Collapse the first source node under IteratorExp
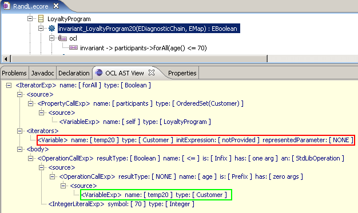This screenshot has height=213, width=358. 20,94
